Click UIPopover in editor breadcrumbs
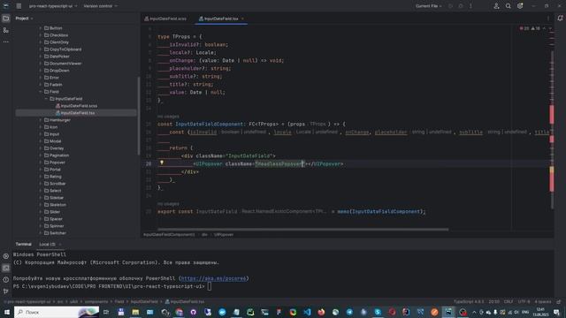This screenshot has width=566, height=318. coord(224,235)
